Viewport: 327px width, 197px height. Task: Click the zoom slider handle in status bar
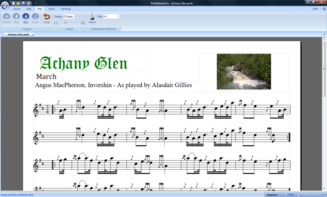coord(310,195)
